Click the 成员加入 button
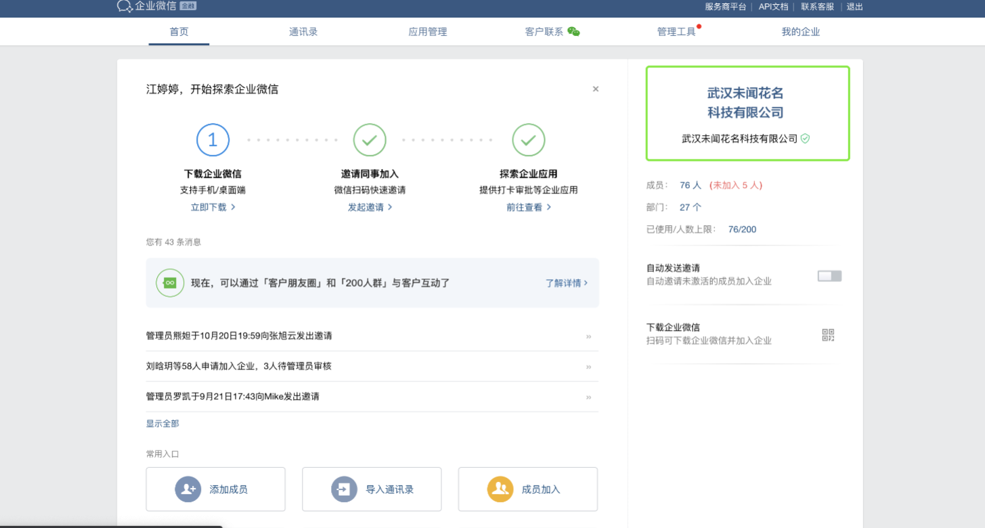This screenshot has width=985, height=528. [x=528, y=489]
